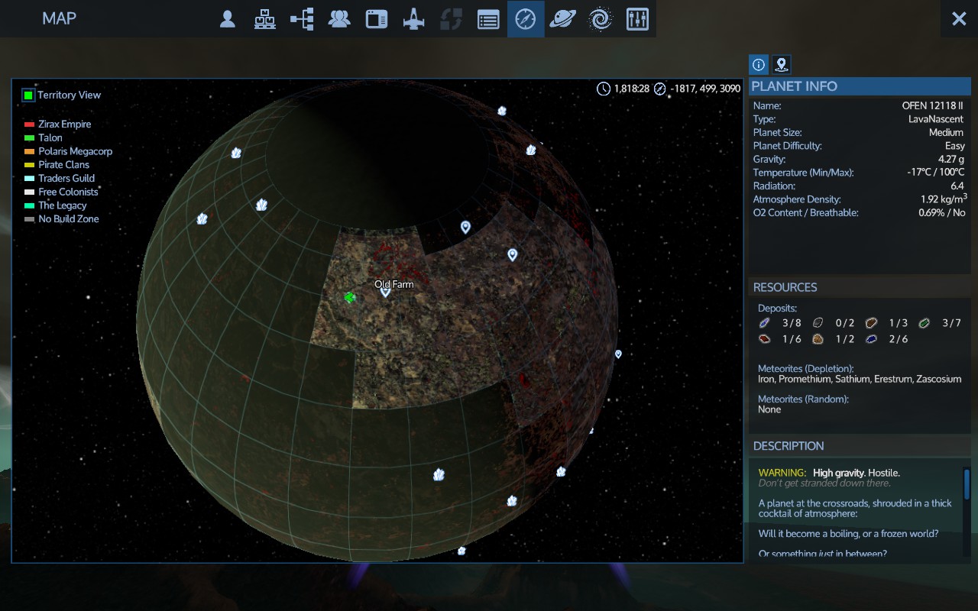The image size is (978, 611).
Task: Select the compass Map icon
Action: 526,19
